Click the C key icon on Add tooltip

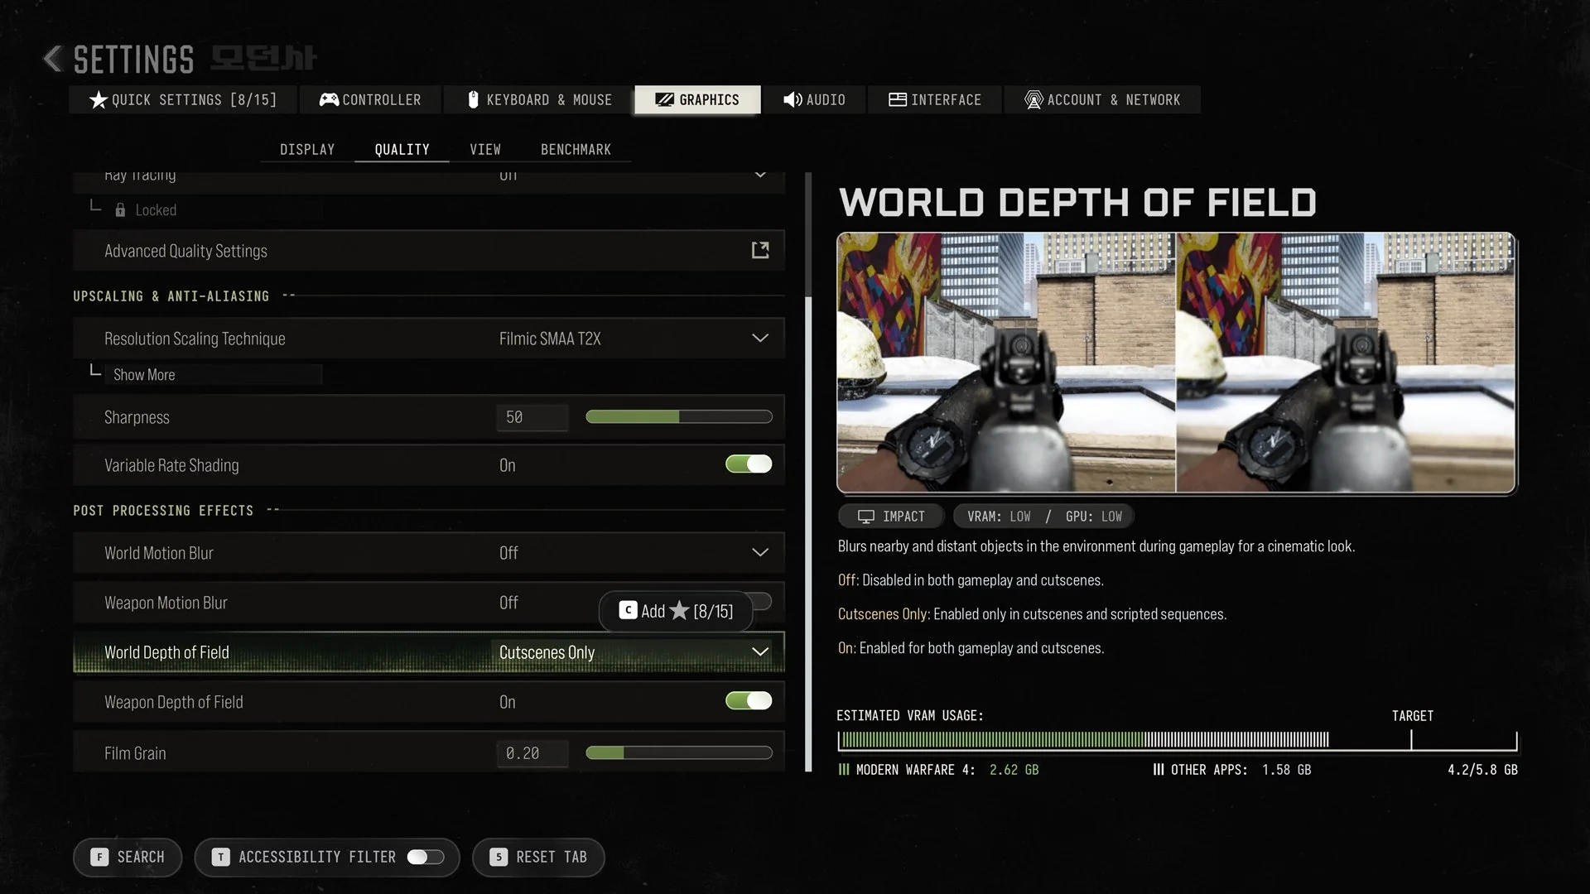(628, 611)
